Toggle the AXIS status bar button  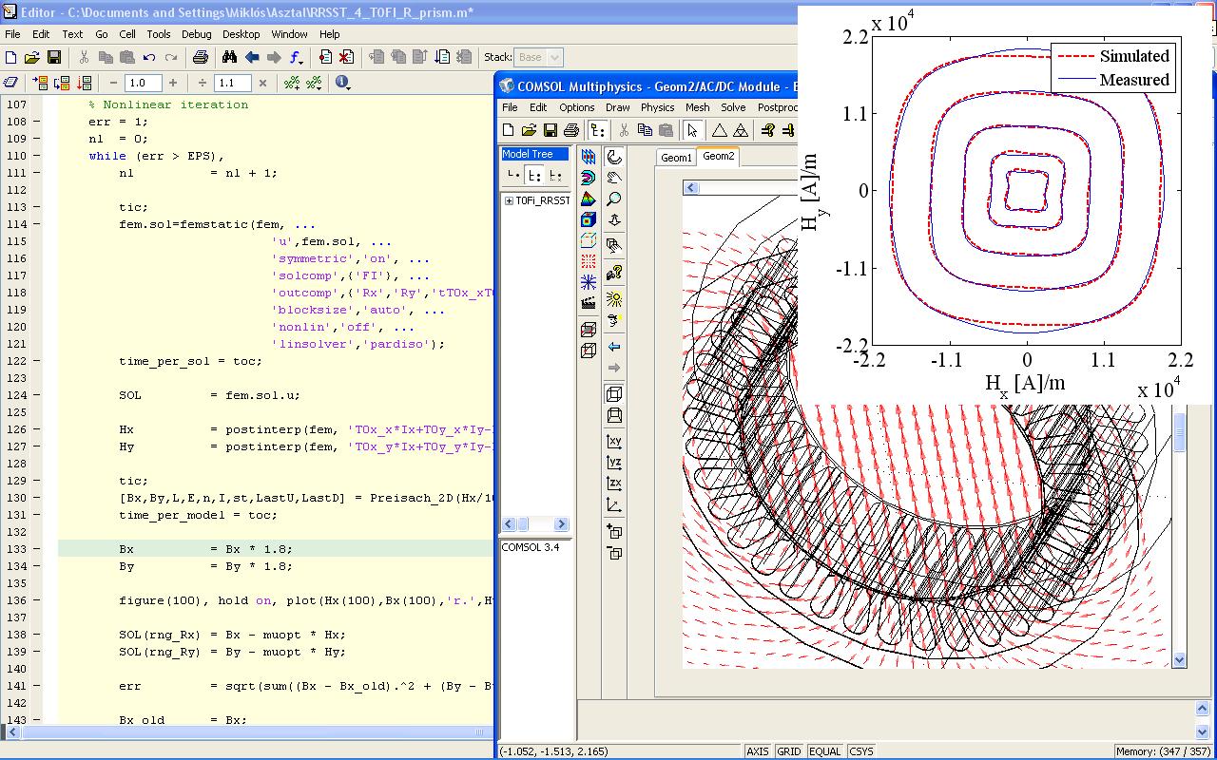pyautogui.click(x=758, y=751)
